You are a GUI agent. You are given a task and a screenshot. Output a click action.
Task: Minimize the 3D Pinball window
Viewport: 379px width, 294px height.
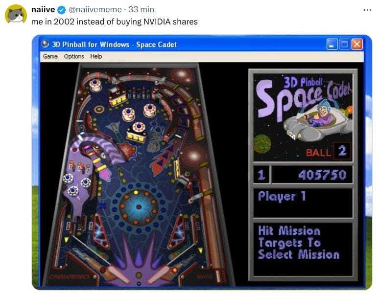332,45
